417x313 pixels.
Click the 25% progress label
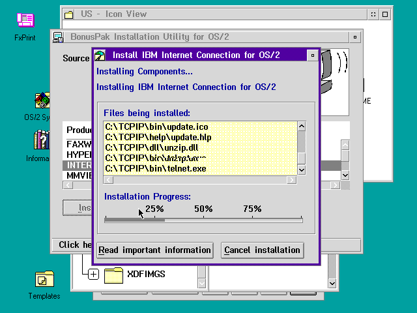154,209
